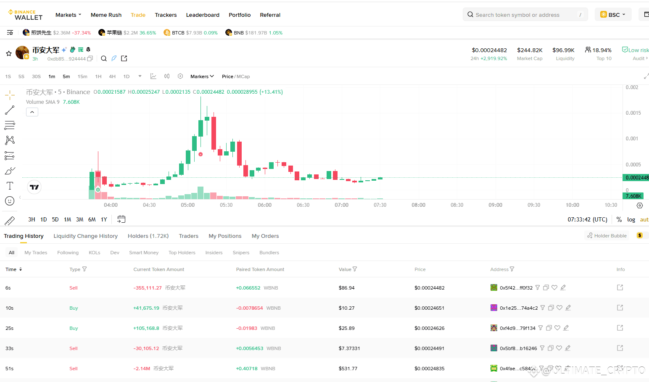This screenshot has width=649, height=382.
Task: Collapse the chart legend indicators
Action: (32, 112)
